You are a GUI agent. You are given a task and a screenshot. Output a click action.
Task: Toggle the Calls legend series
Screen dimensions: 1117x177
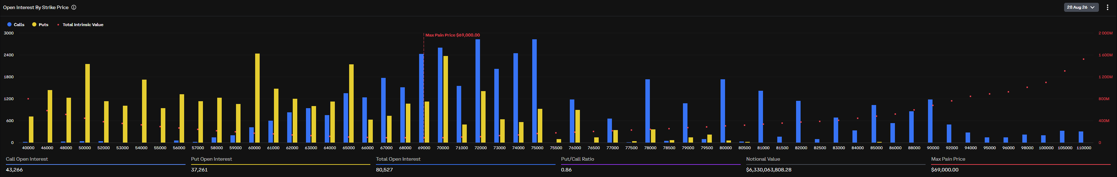(x=16, y=25)
